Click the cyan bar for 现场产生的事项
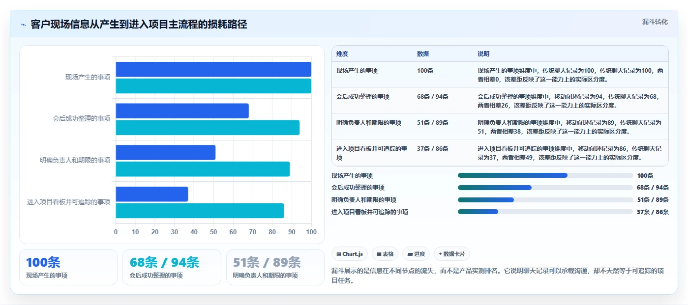 tap(213, 86)
